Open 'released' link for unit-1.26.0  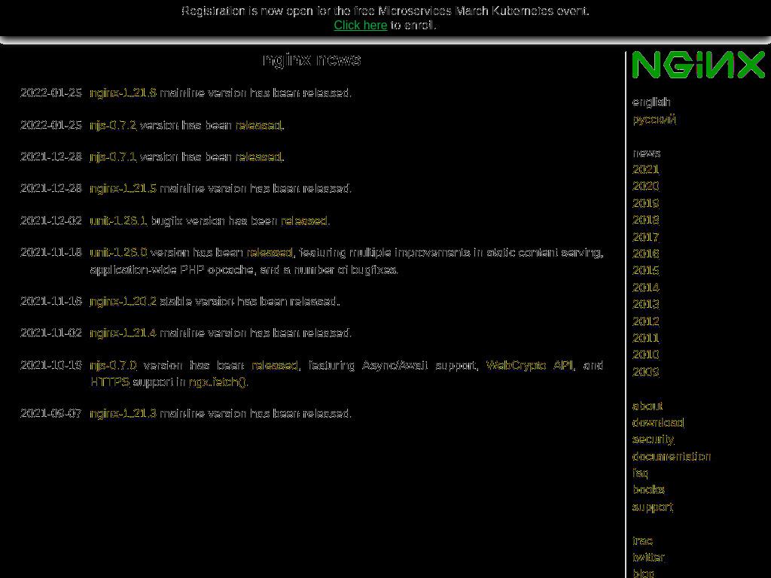270,252
